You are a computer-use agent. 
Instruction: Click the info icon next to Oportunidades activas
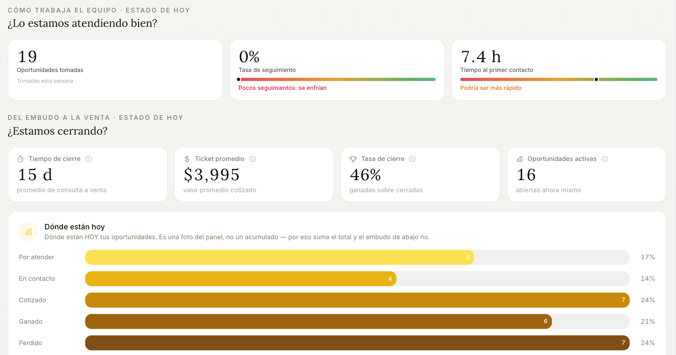(605, 159)
